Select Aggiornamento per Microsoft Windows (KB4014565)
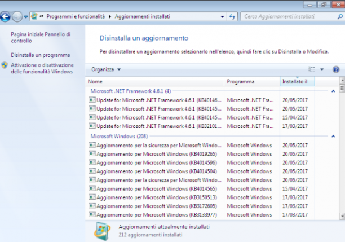This screenshot has width=345, height=242. 201,189
